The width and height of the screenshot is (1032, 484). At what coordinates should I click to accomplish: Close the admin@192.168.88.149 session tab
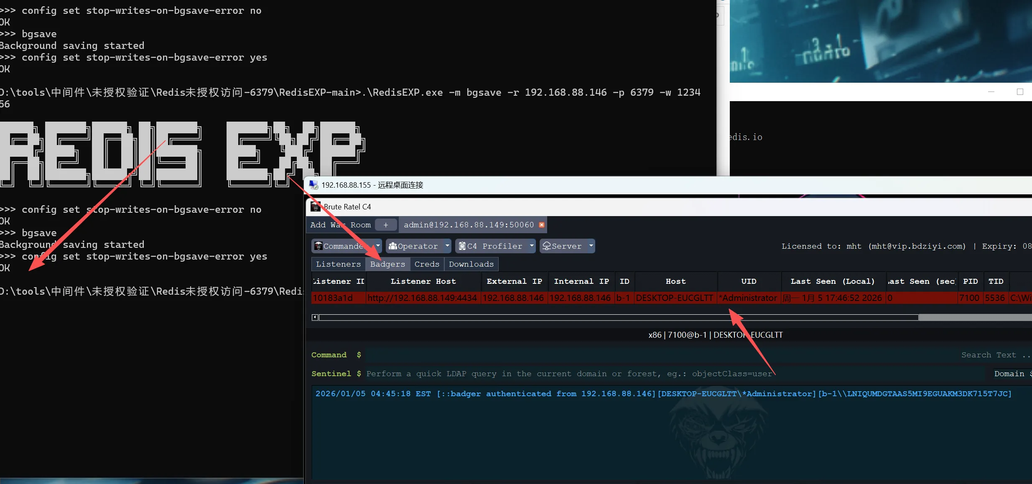pos(542,225)
